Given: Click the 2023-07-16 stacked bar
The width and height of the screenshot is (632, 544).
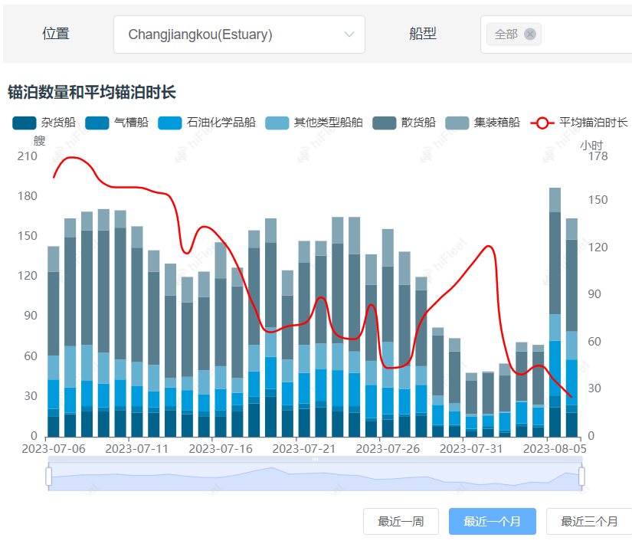Looking at the screenshot, I should click(221, 339).
